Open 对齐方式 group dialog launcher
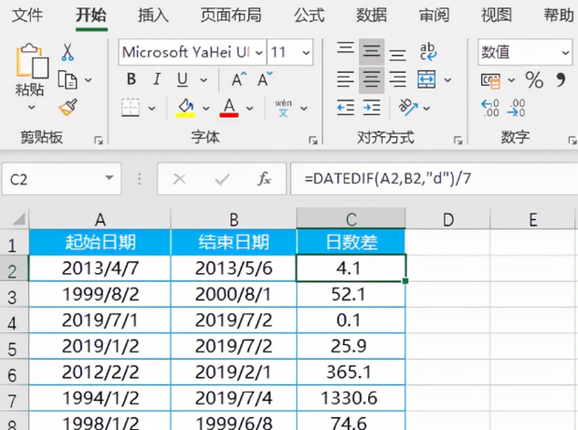The height and width of the screenshot is (430, 578). point(458,140)
